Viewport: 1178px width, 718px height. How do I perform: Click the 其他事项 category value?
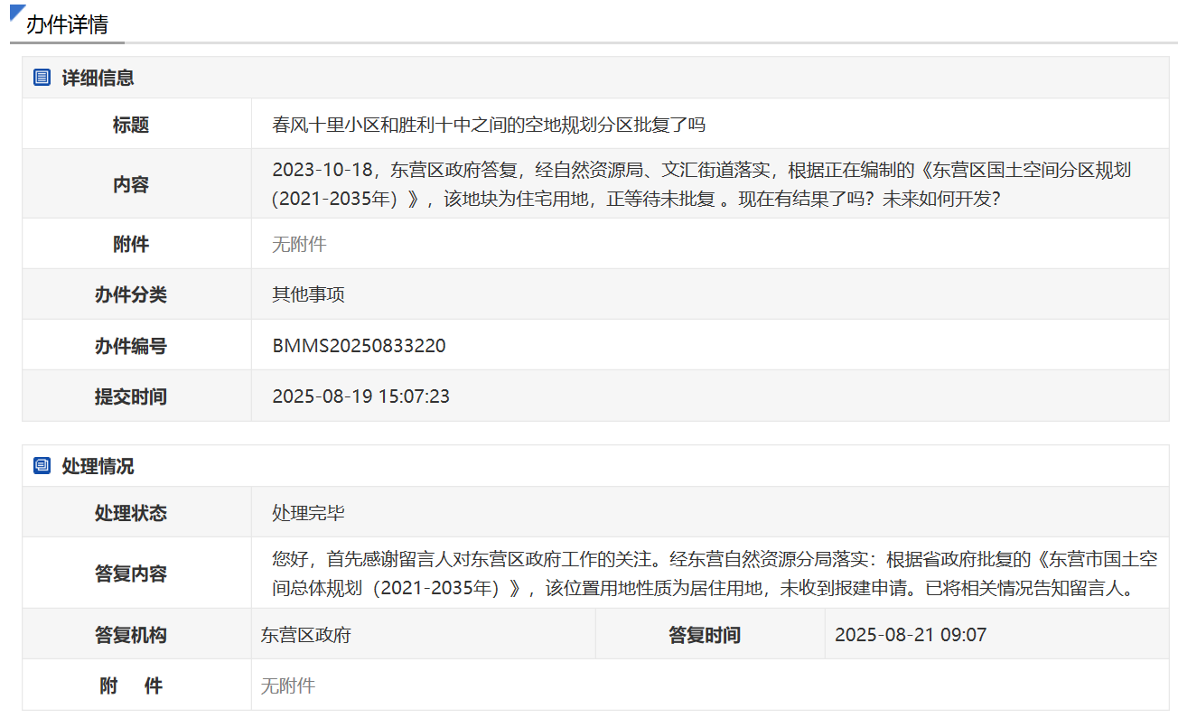(308, 294)
